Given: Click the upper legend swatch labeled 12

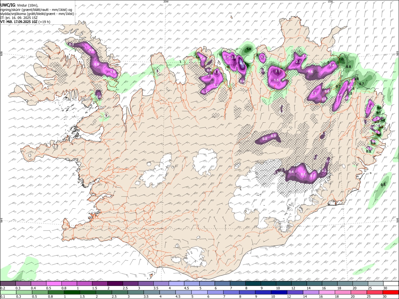Looking at the screenshot, I should click(x=299, y=283).
